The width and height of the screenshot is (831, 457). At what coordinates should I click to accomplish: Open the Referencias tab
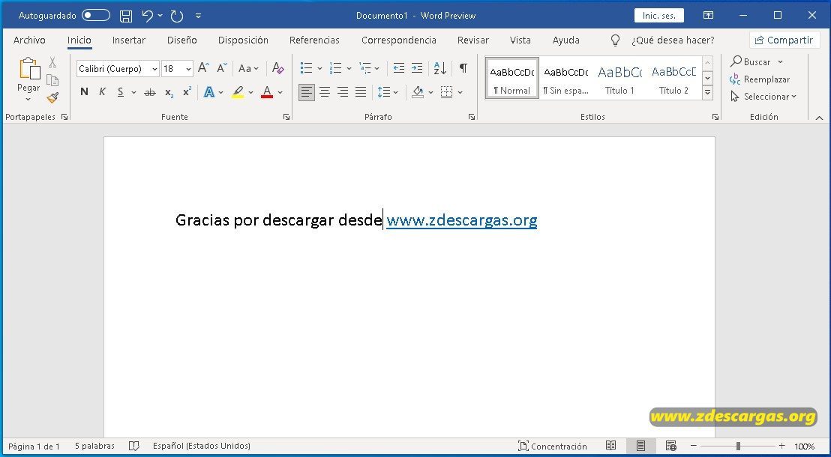tap(314, 40)
